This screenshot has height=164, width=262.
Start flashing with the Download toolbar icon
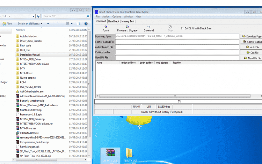(x=149, y=29)
